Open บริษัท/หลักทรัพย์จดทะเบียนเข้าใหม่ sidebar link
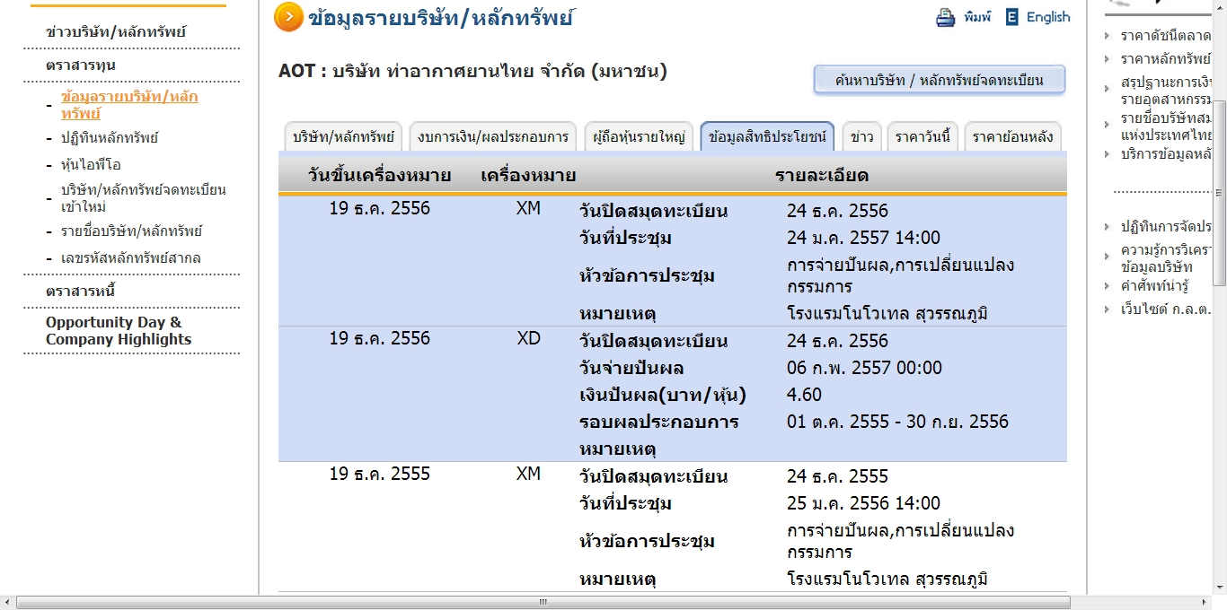This screenshot has height=610, width=1227. point(144,198)
